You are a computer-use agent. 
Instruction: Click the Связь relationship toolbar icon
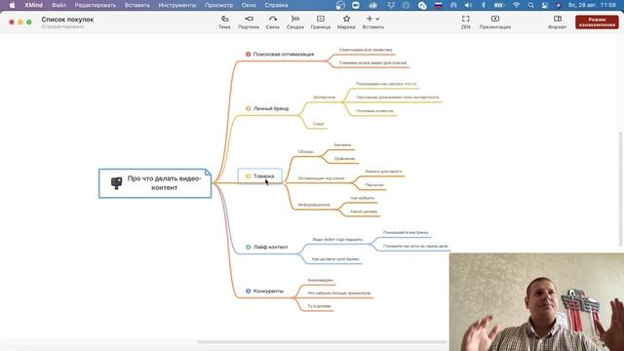pos(273,19)
